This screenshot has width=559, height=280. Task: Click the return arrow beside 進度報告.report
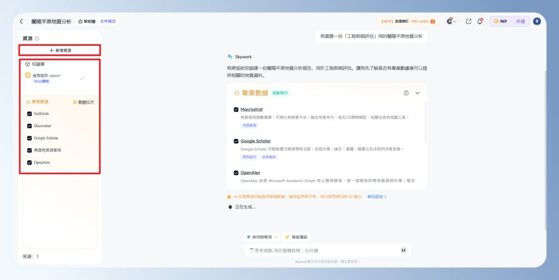(x=83, y=78)
